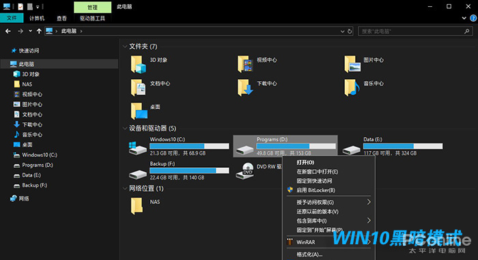Image resolution: width=478 pixels, height=260 pixels.
Task: Go back with the left arrow
Action: click(8, 31)
